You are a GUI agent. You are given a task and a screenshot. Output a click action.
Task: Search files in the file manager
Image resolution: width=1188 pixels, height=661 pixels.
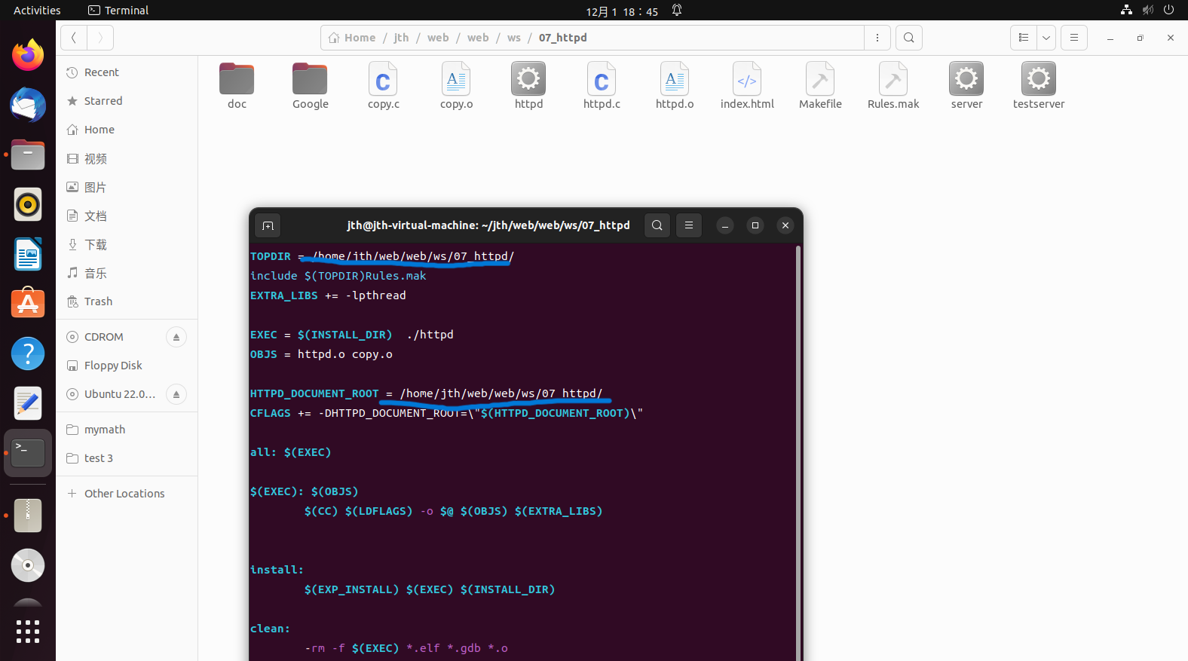(x=909, y=38)
